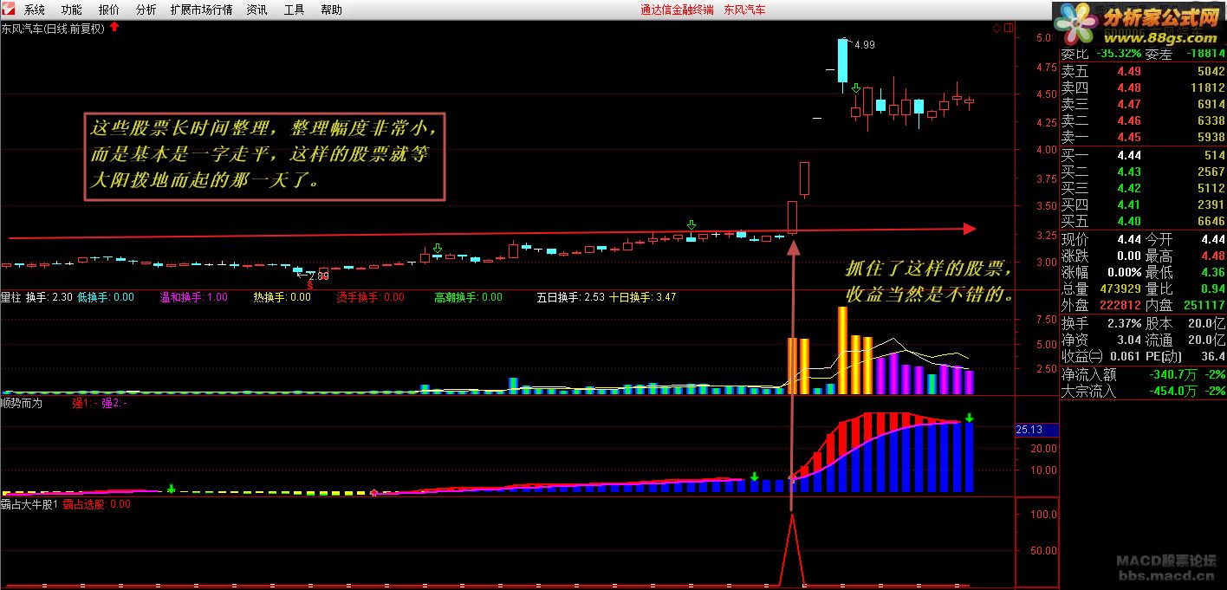Click the 霸占选股: 0.00 label

coord(97,503)
